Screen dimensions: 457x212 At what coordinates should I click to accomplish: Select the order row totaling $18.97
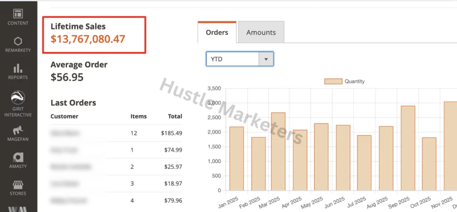click(x=116, y=184)
